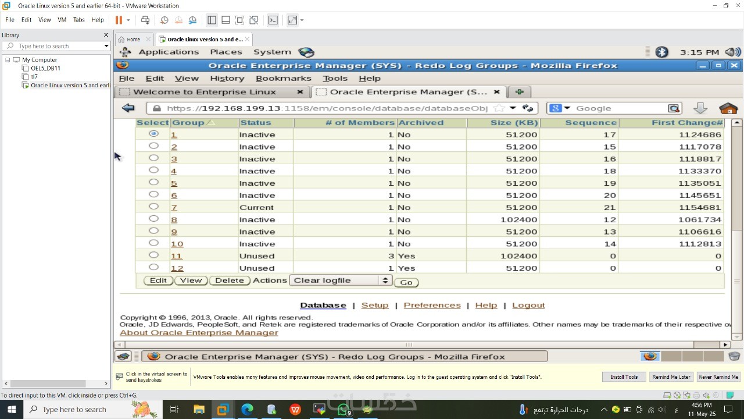The height and width of the screenshot is (419, 744).
Task: Open the VM menu in VMware
Action: coord(62,20)
